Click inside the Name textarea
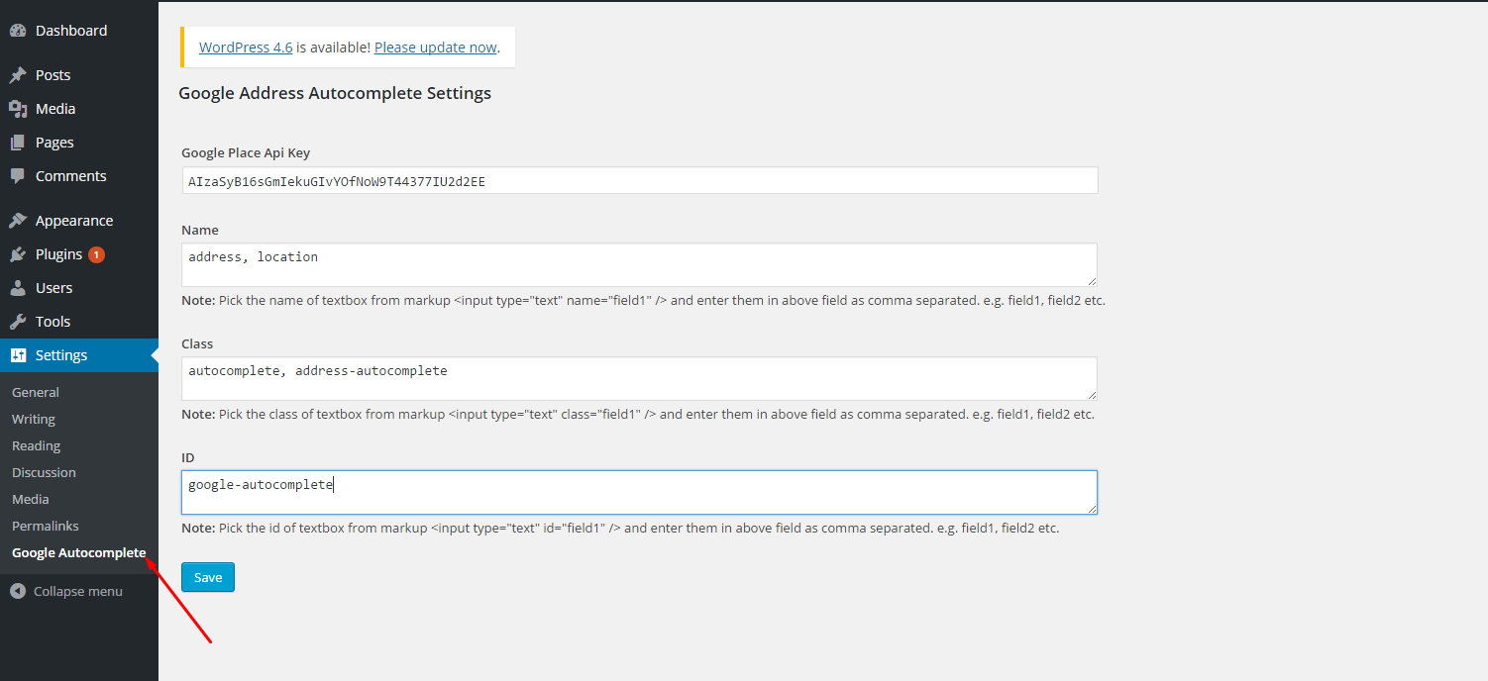Image resolution: width=1488 pixels, height=681 pixels. [640, 265]
